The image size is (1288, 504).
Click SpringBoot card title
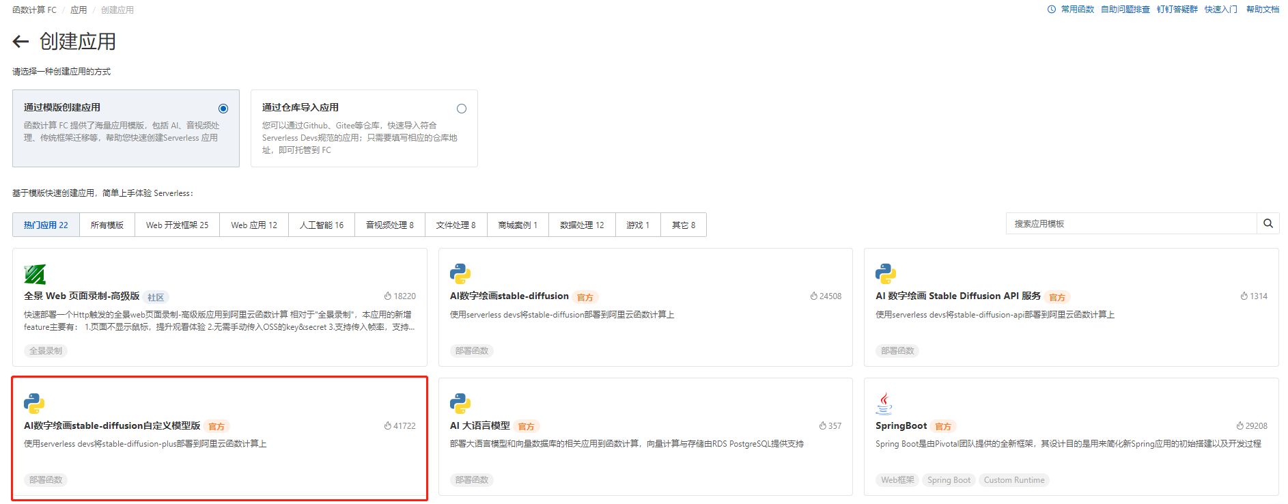901,425
